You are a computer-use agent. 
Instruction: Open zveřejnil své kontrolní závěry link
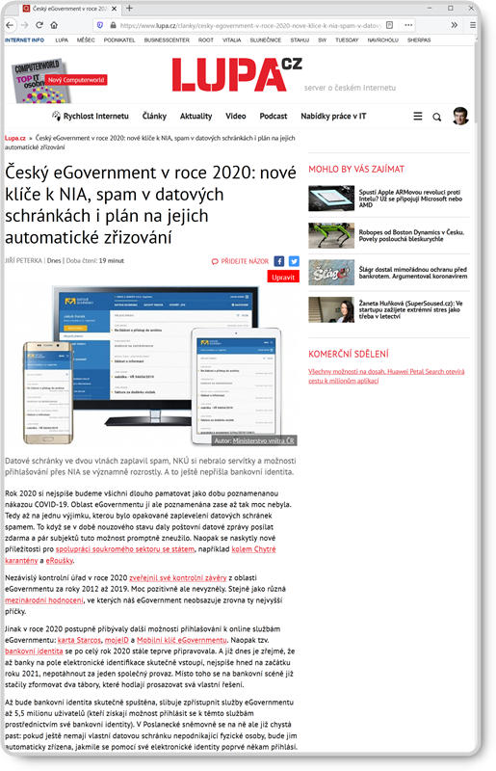(x=177, y=577)
